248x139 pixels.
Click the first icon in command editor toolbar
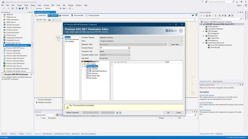[112, 62]
